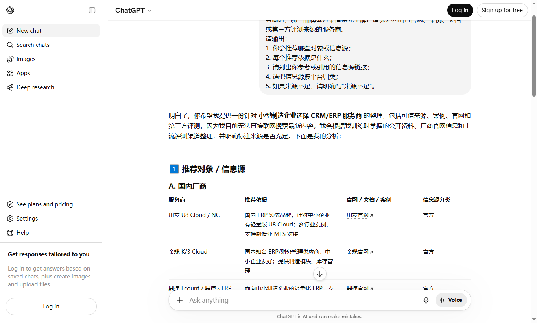Screen dimensions: 537x323
Task: Click the 官网 / 文档 / 案例 column header
Action: [x=369, y=200]
